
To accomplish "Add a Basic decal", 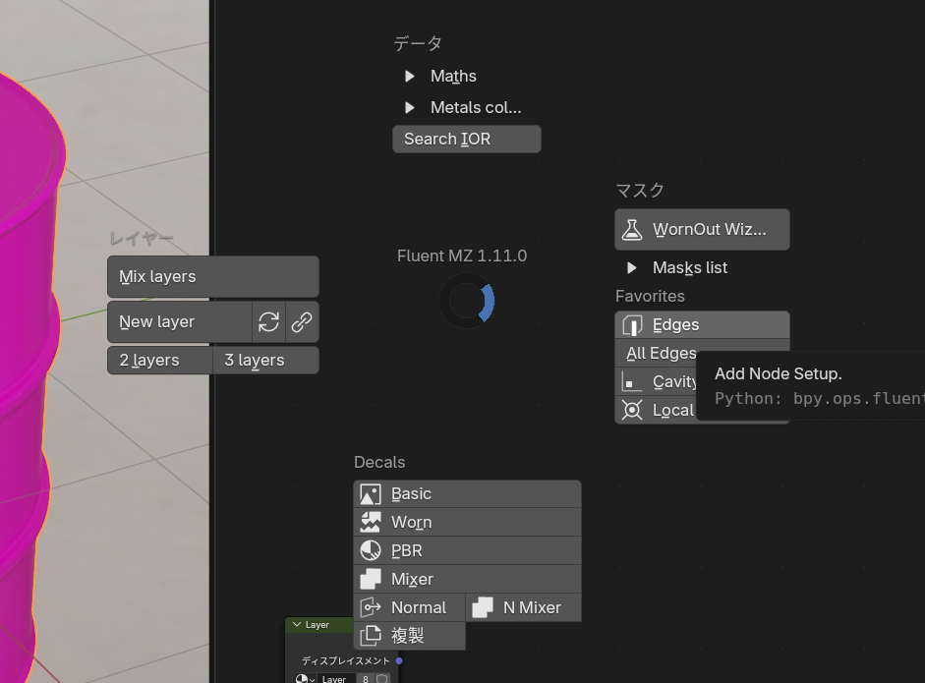I will (x=467, y=494).
